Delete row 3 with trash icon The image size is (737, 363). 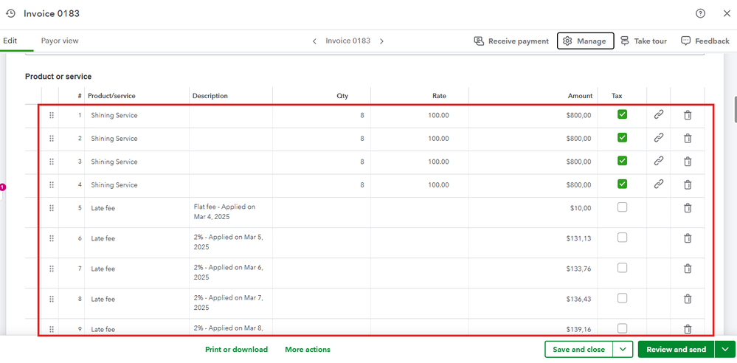(x=687, y=162)
